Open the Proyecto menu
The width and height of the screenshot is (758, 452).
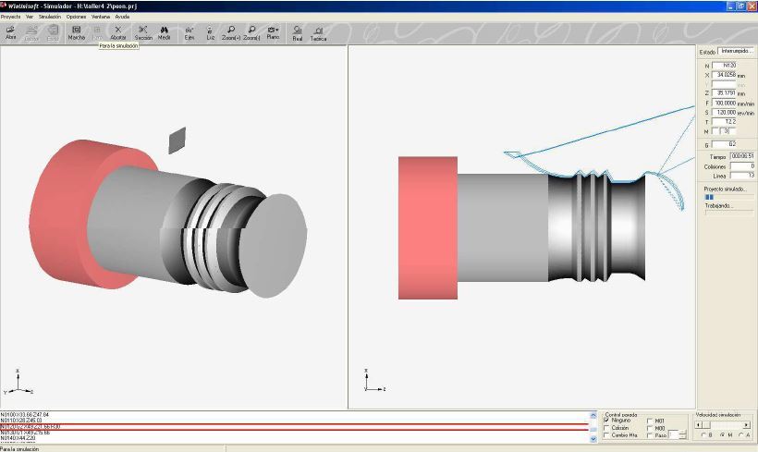point(10,17)
